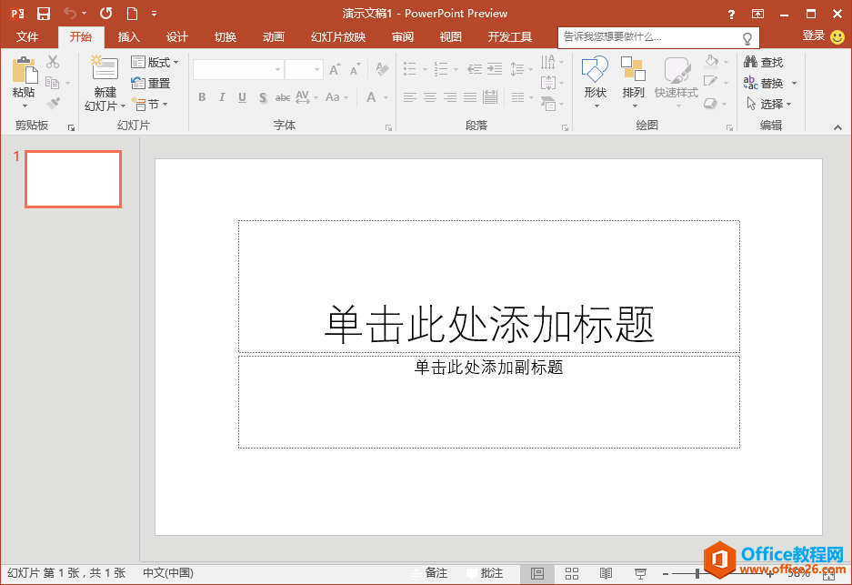The image size is (852, 585).
Task: Switch to the Transitions (切换) tab
Action: 226,37
